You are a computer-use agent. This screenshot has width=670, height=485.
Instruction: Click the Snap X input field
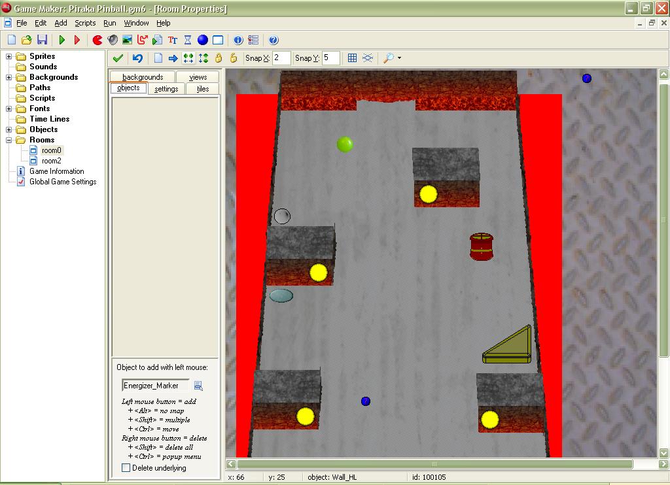pos(281,58)
